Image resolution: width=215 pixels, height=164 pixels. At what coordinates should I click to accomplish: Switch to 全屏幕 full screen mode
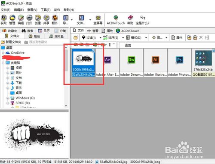click(98, 20)
